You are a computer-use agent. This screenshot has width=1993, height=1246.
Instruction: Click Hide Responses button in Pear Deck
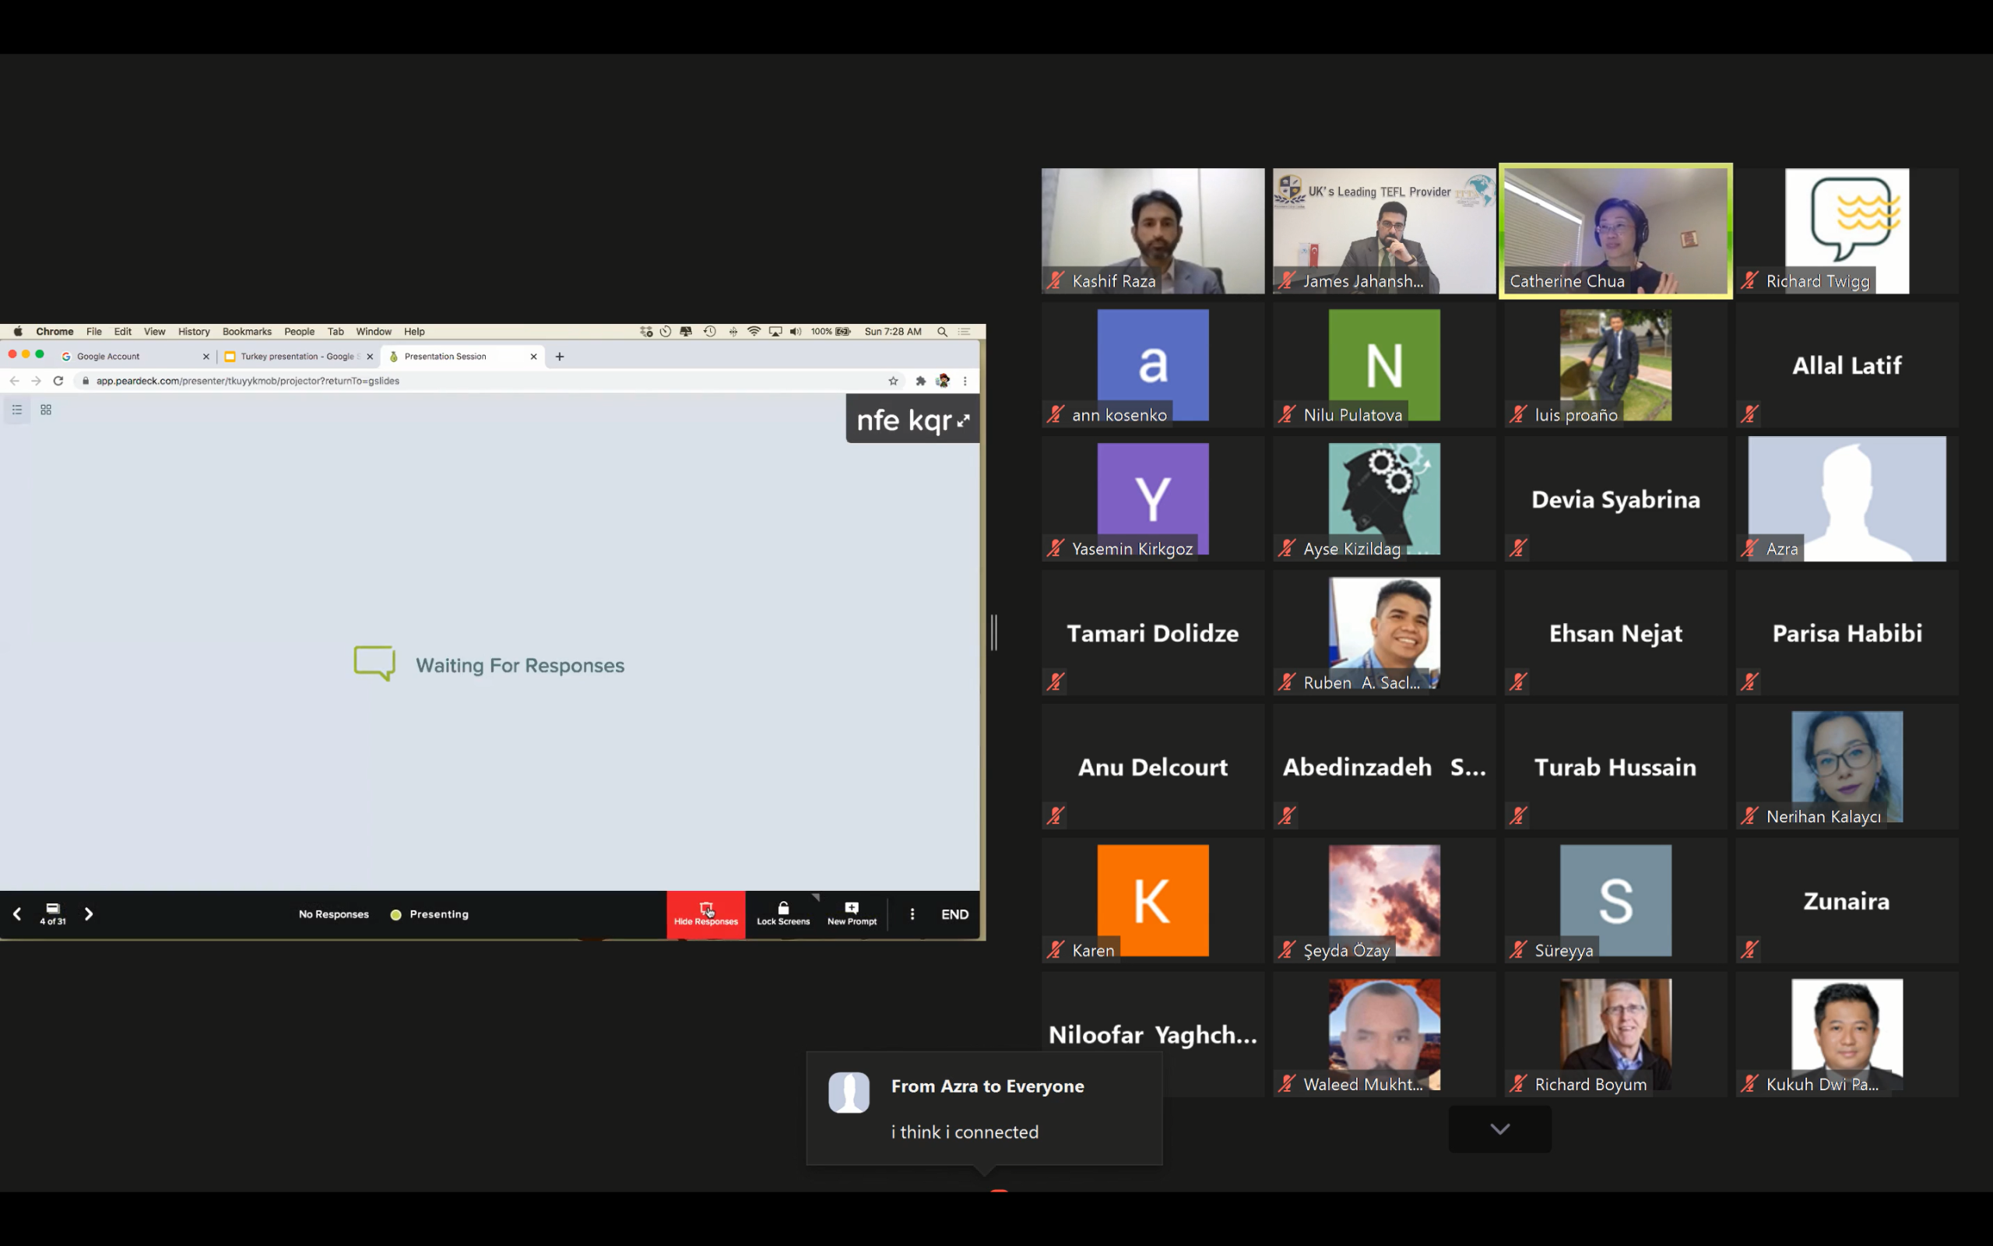point(706,914)
